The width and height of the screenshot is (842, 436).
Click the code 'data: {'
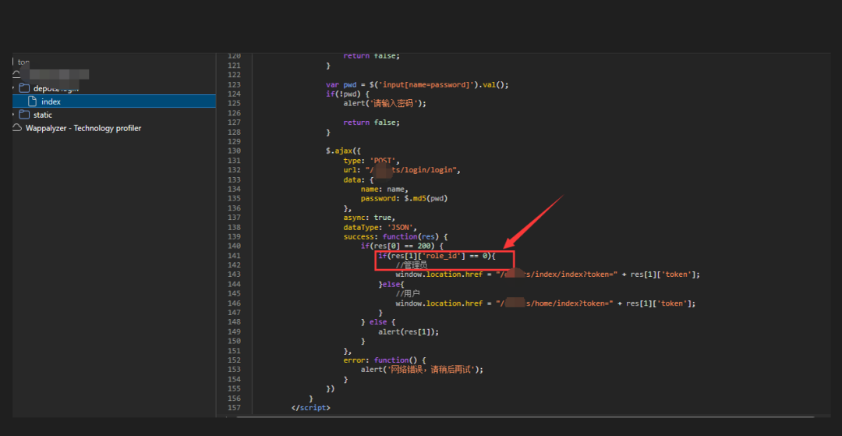click(x=359, y=179)
